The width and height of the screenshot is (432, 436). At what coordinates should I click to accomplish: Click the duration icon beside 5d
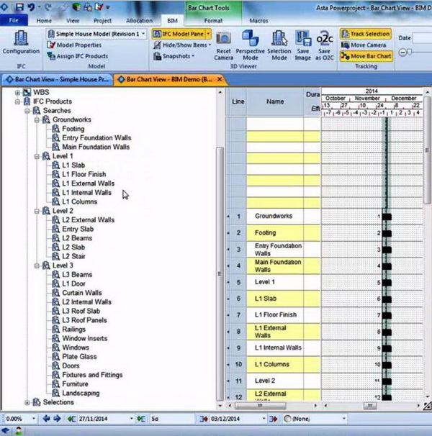[141, 419]
